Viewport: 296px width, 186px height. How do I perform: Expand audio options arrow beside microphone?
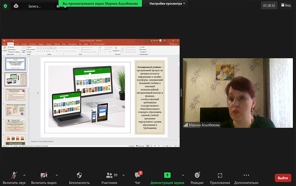point(25,175)
